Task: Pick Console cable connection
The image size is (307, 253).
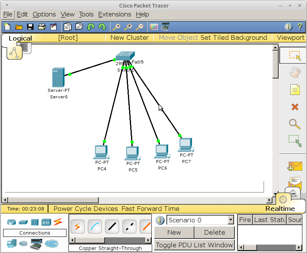Action: 95,227
